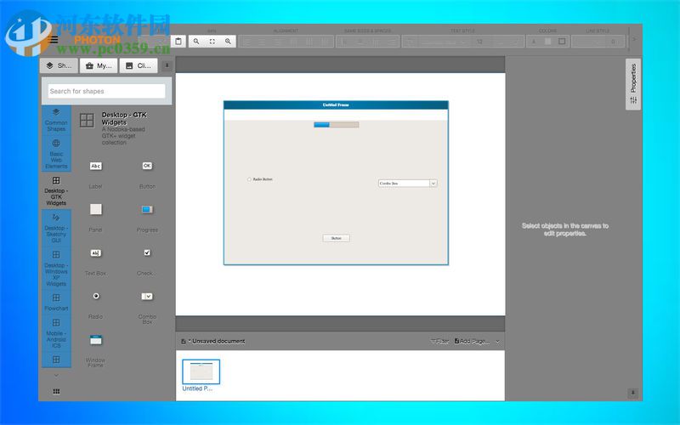680x425 pixels.
Task: Click the Button widget on canvas
Action: click(x=336, y=238)
